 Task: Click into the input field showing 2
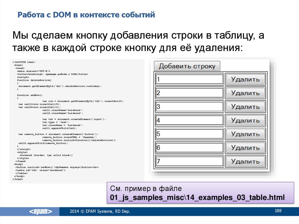(189, 93)
